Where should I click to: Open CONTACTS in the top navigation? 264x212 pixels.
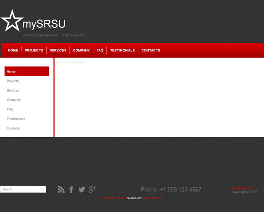point(150,51)
